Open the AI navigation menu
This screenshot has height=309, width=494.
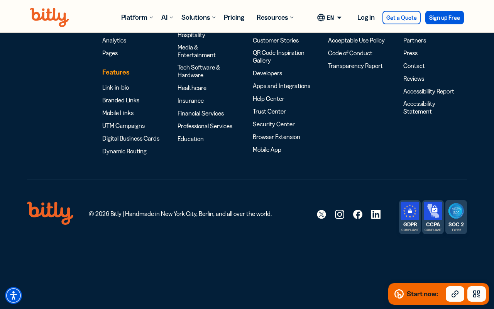click(167, 17)
